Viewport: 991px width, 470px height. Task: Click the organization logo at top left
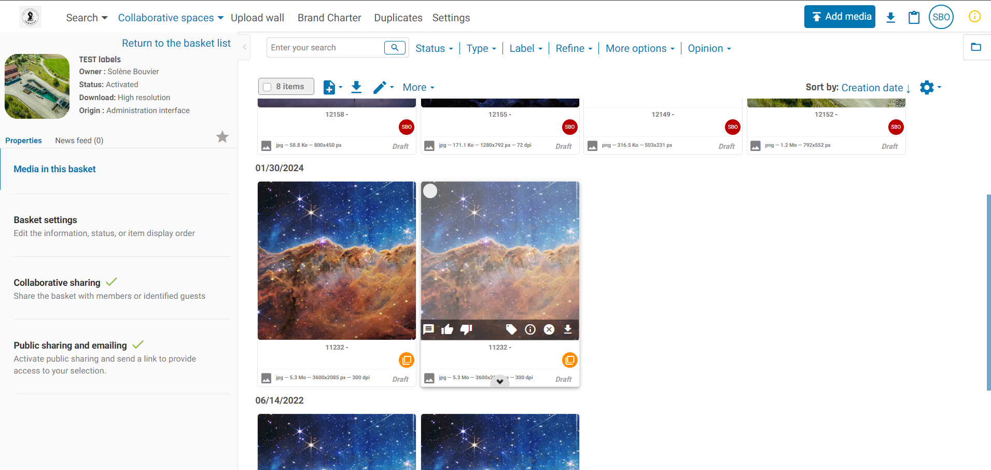pyautogui.click(x=30, y=17)
